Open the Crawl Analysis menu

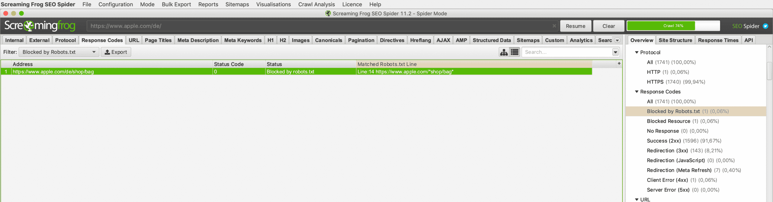(316, 4)
